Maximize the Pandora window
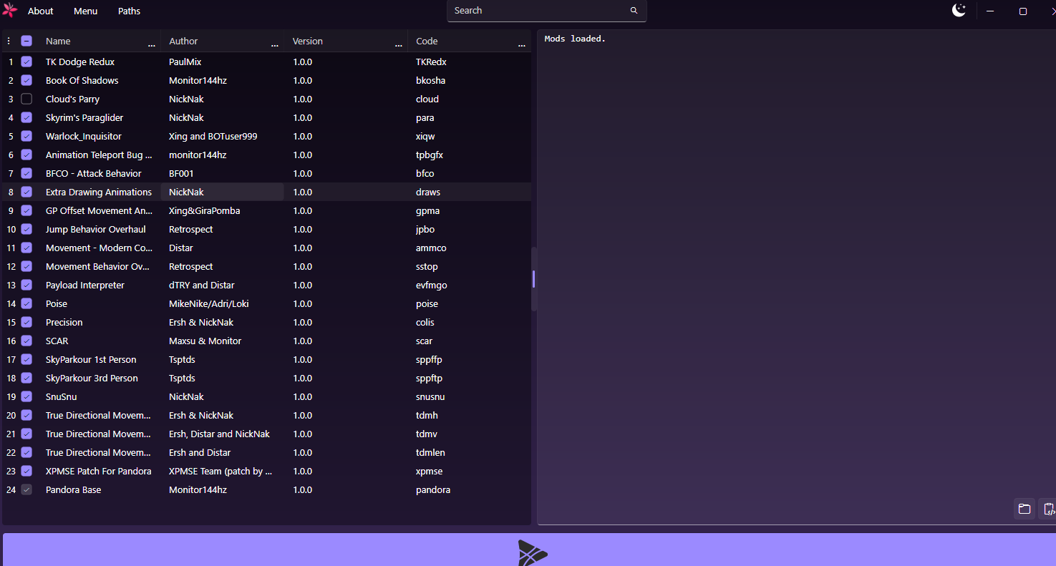The image size is (1056, 566). 1023,11
